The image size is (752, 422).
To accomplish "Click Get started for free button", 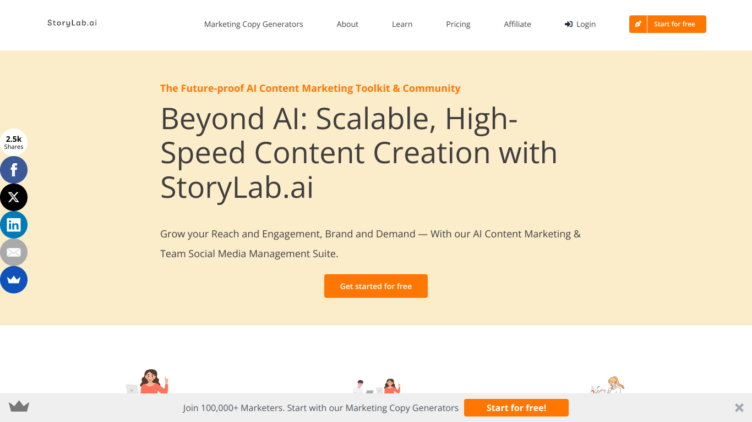I will (x=376, y=286).
